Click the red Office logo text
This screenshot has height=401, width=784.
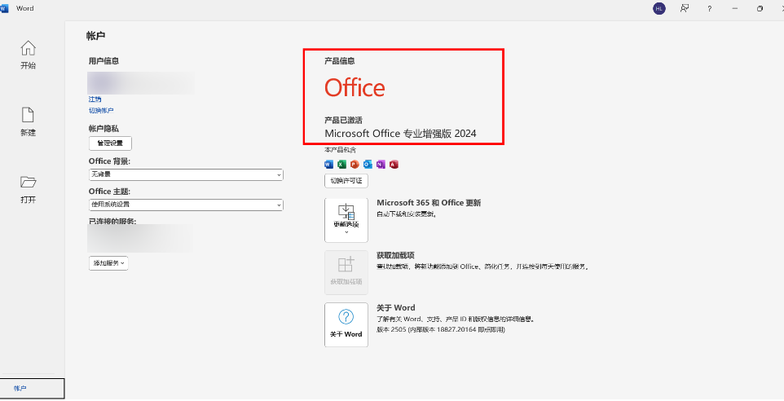coord(355,87)
